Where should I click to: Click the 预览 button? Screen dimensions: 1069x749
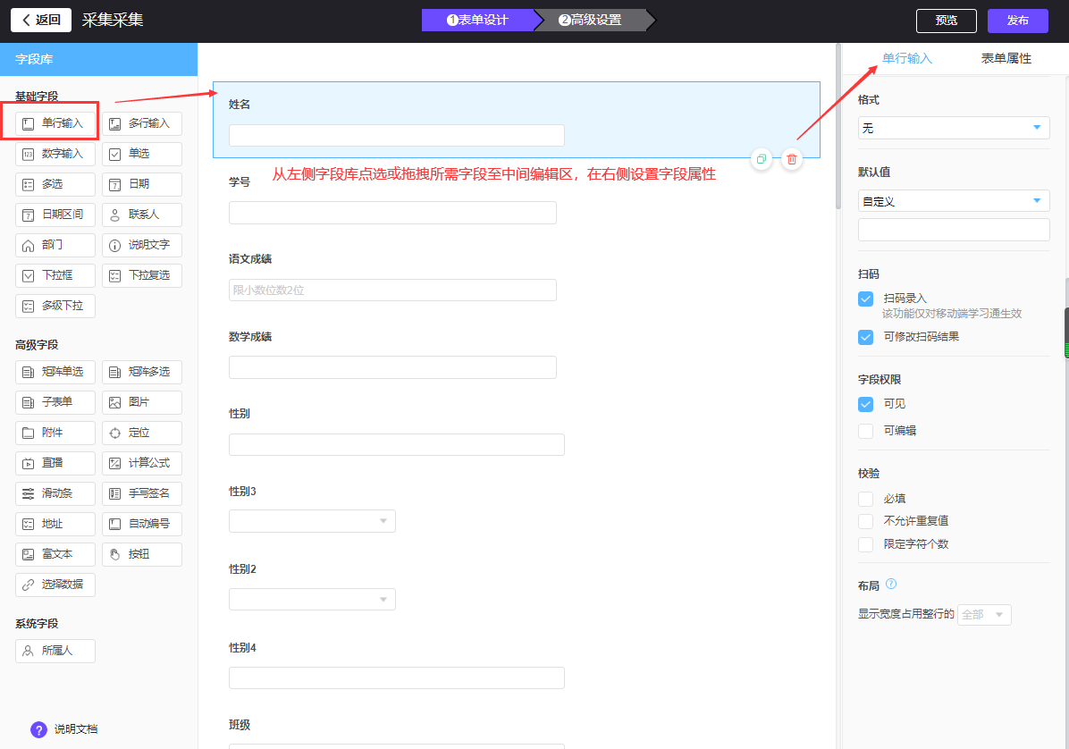(947, 21)
